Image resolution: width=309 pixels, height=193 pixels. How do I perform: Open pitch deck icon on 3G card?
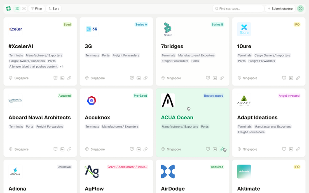[x=132, y=78]
